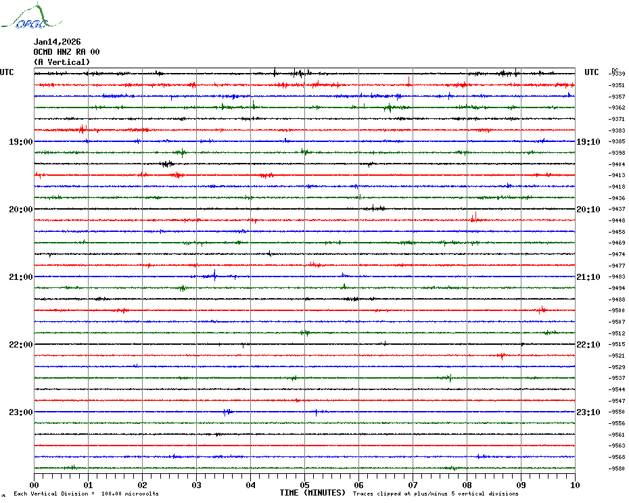This screenshot has width=629, height=503.
Task: Click the '09' minute axis label
Action: pyautogui.click(x=521, y=485)
